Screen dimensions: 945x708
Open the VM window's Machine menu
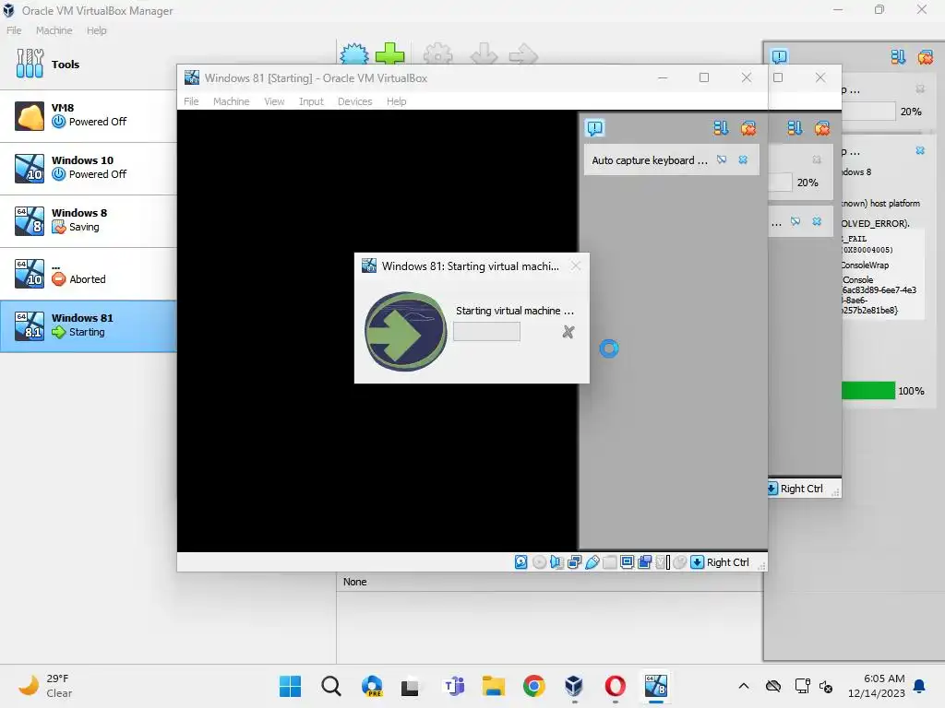232,101
